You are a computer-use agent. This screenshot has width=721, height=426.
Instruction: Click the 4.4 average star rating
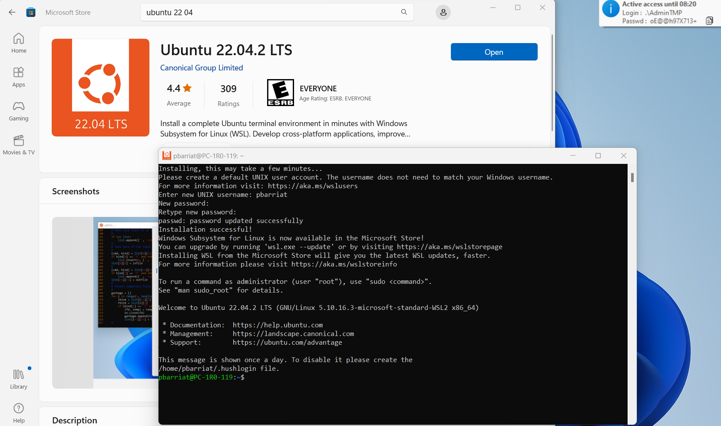[179, 89]
